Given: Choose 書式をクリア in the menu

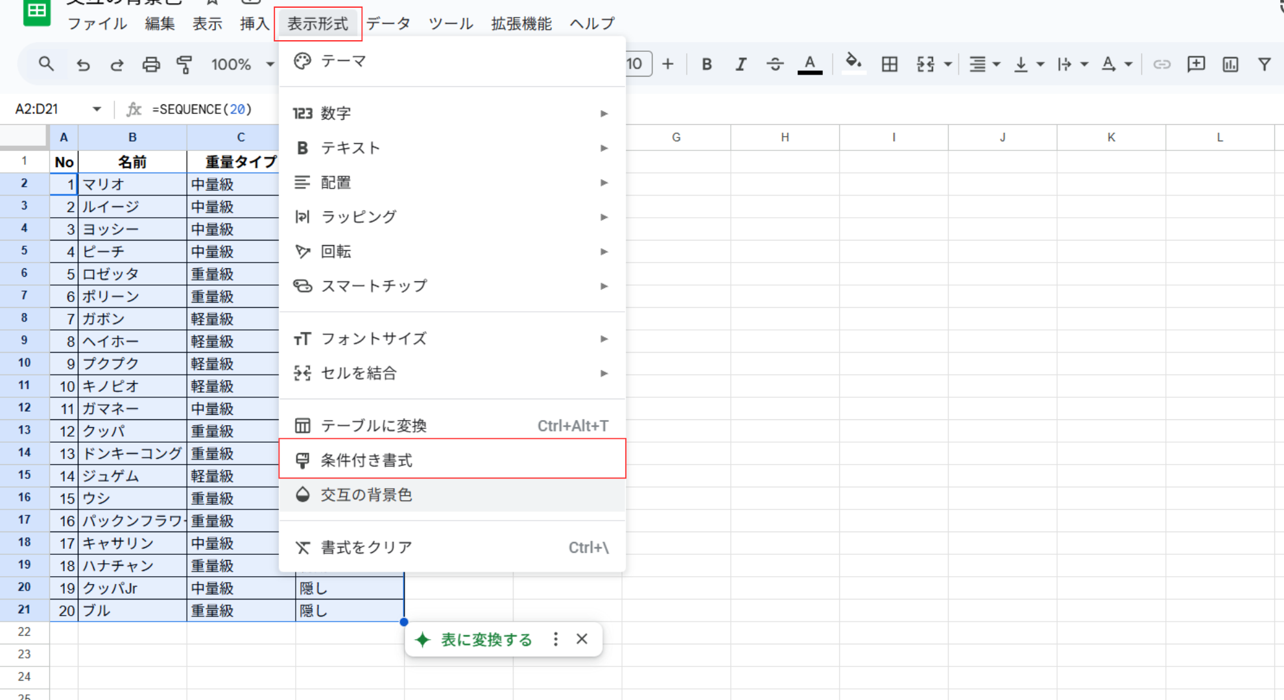Looking at the screenshot, I should pos(452,548).
